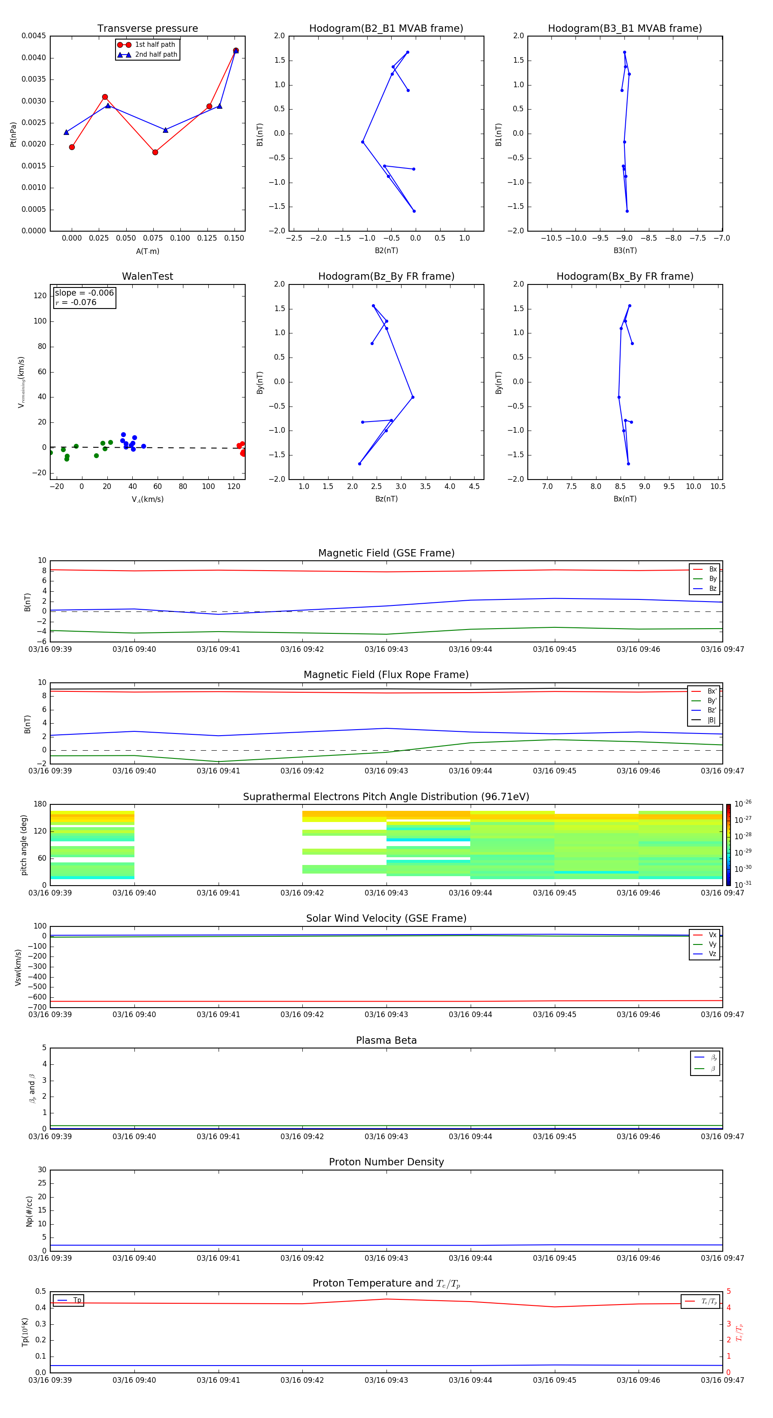This screenshot has width=773, height=1418.
Task: Click the "A(T·m)" x-axis label
Action: coord(147,251)
